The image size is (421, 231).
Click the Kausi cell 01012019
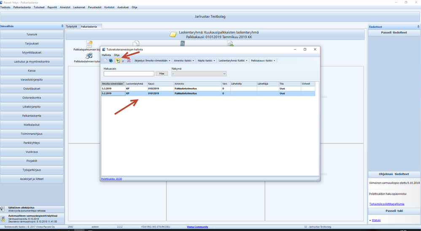(x=160, y=93)
